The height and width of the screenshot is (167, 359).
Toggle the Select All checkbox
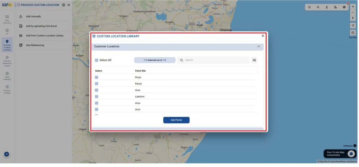(x=96, y=60)
